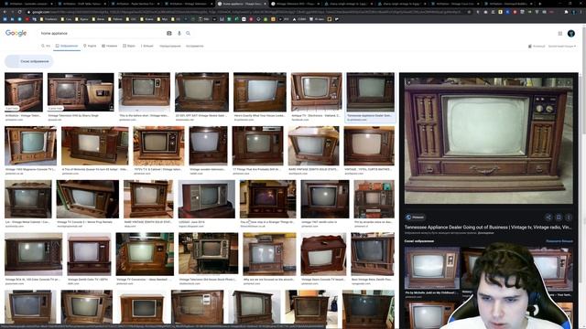Click Show more link for related images
The height and width of the screenshot is (329, 586).
[559, 241]
